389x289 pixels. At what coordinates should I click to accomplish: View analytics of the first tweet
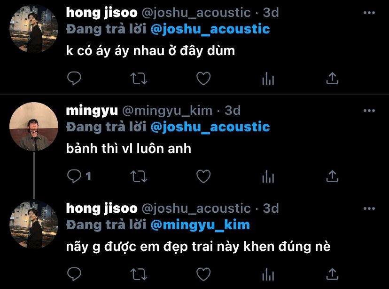coord(268,79)
